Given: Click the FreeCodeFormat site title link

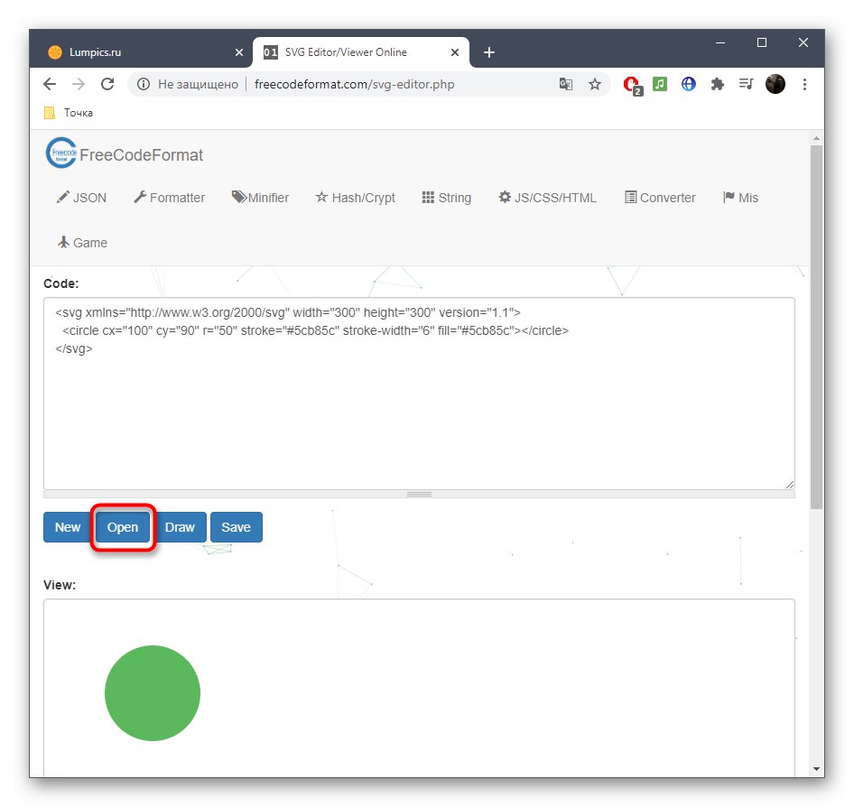Looking at the screenshot, I should (141, 155).
